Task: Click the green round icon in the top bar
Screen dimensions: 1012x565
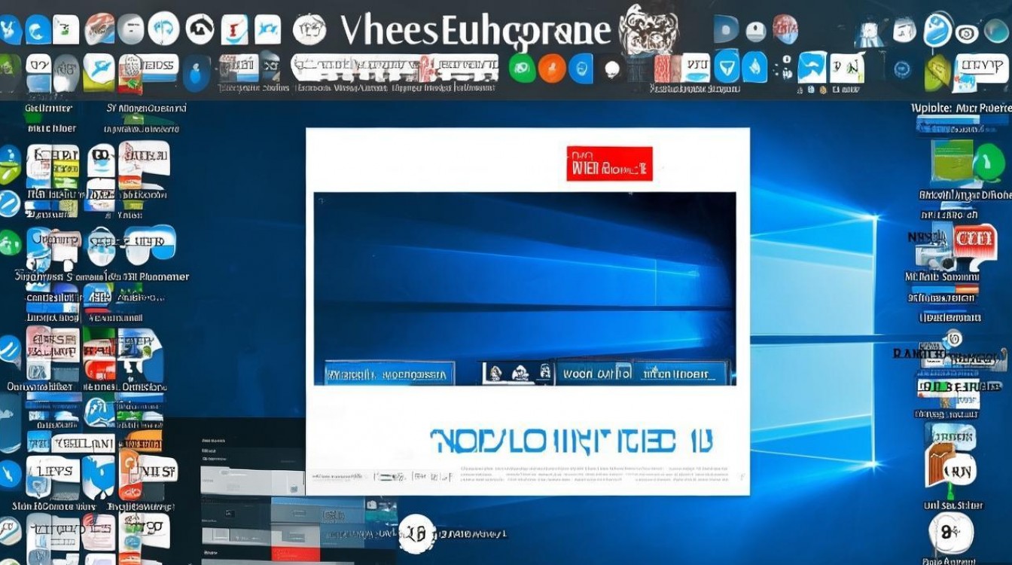Action: (521, 69)
